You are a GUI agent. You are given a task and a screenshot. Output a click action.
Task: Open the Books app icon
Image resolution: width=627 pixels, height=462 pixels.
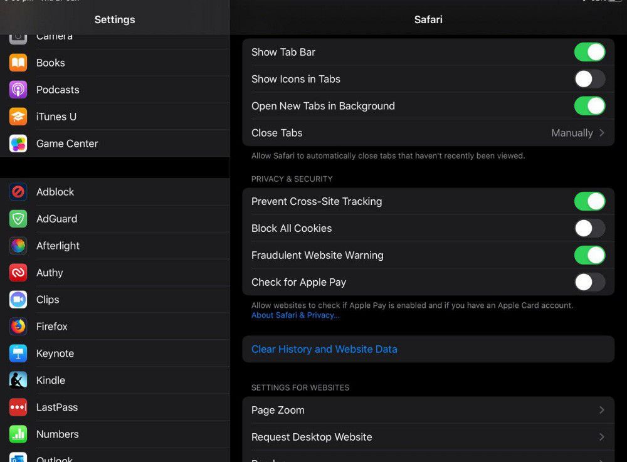point(18,63)
